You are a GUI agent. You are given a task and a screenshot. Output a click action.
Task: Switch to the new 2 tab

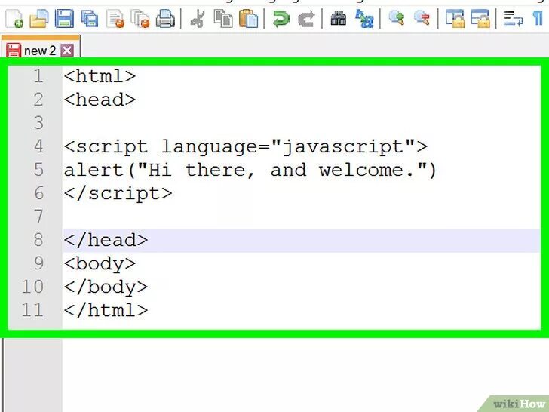coord(40,51)
